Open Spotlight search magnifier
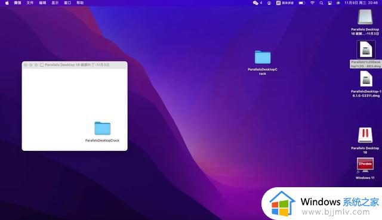This screenshot has width=382, height=220. (x=321, y=3)
